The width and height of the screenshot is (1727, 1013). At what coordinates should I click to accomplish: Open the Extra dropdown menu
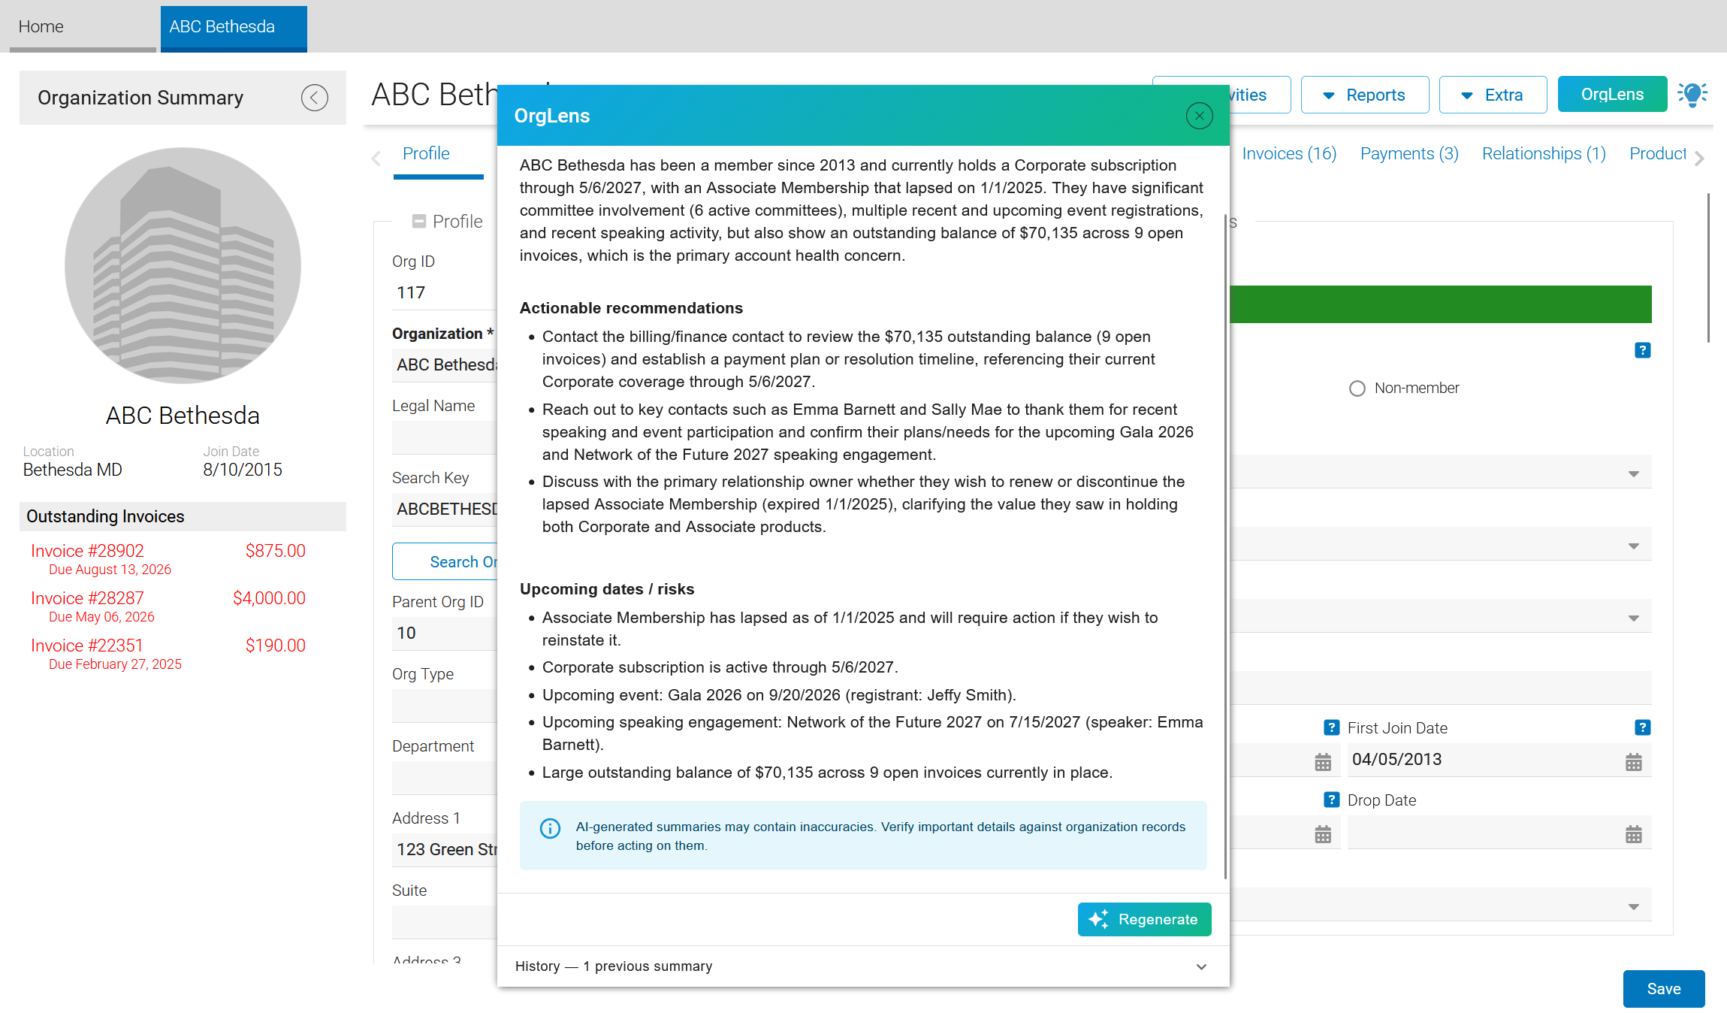coord(1493,95)
